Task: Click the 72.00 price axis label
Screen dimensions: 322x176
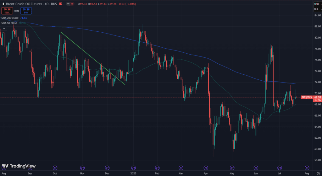Action: [318, 82]
